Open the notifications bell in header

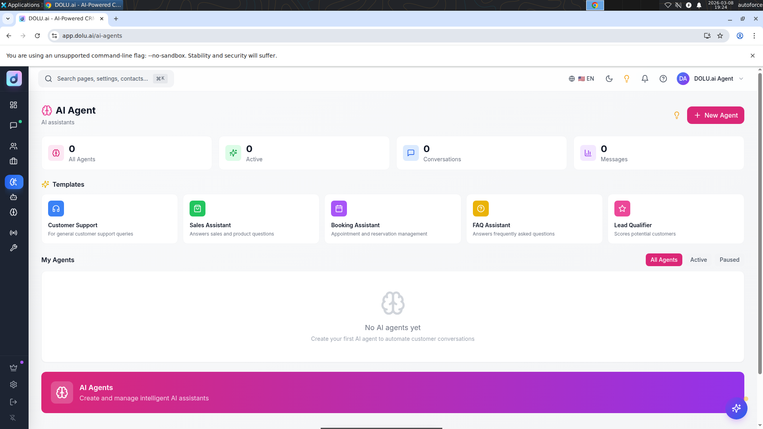(x=645, y=79)
